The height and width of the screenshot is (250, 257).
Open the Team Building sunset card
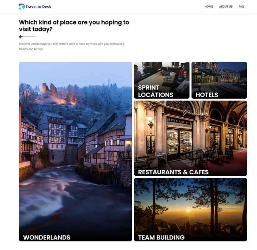[x=190, y=209]
